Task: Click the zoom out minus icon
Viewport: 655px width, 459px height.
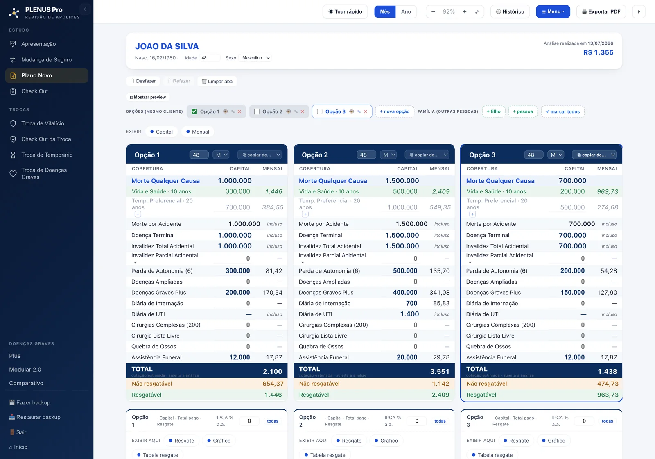Action: pyautogui.click(x=433, y=11)
